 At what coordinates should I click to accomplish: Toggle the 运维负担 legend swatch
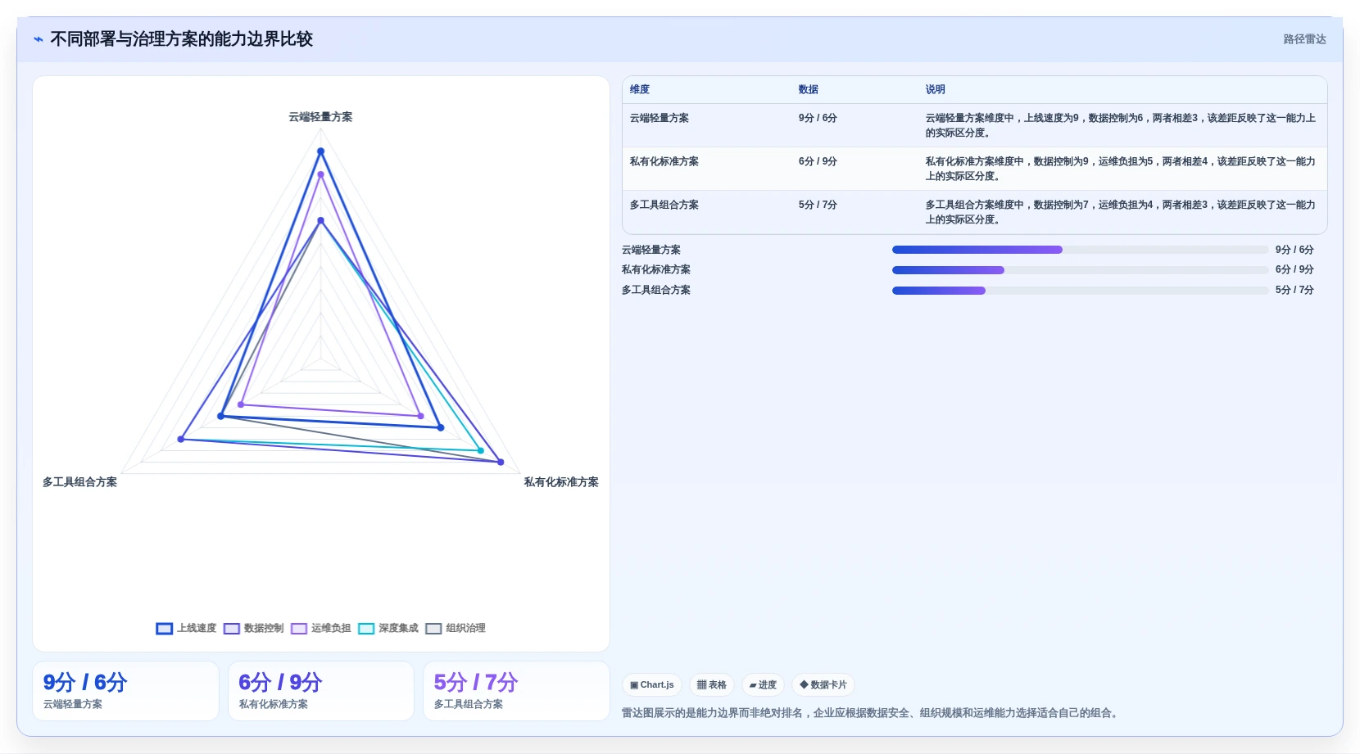[299, 629]
